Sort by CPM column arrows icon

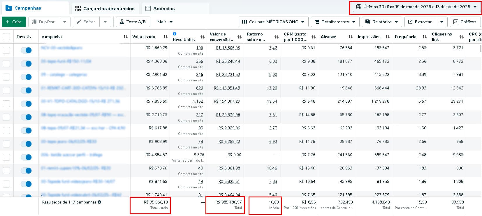314,37
